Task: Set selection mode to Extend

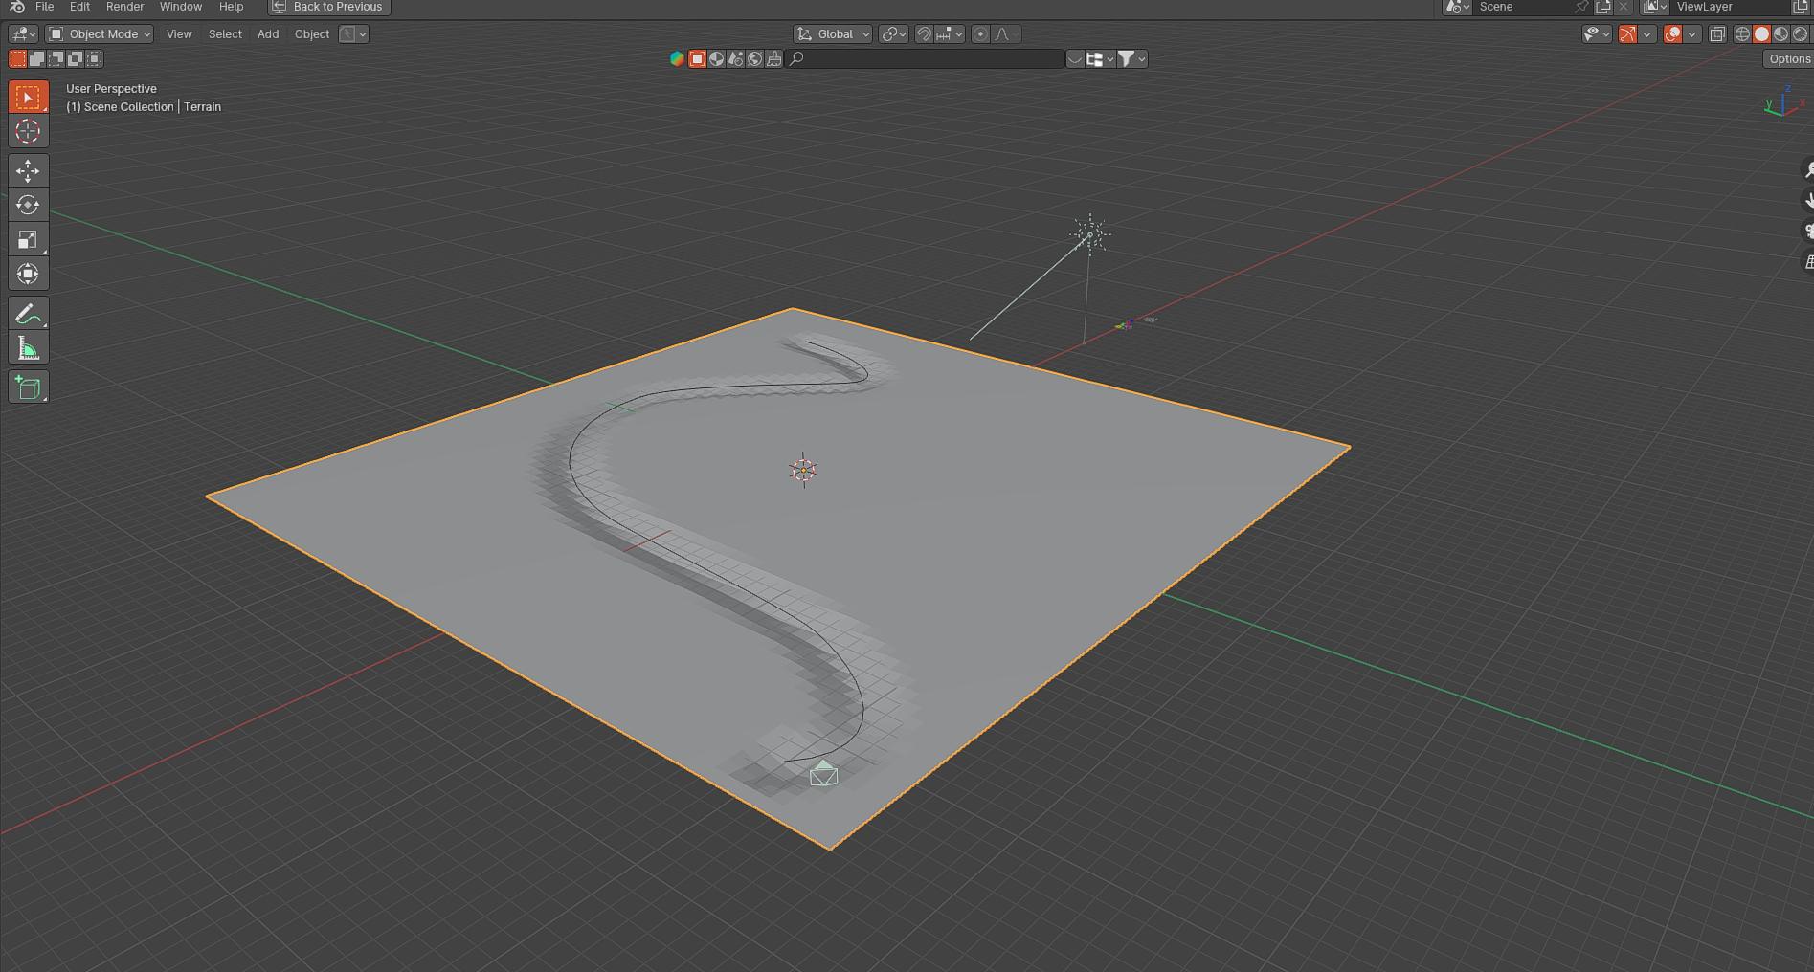Action: (x=36, y=59)
